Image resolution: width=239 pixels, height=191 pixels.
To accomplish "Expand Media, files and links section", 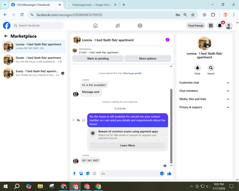I will (205, 99).
